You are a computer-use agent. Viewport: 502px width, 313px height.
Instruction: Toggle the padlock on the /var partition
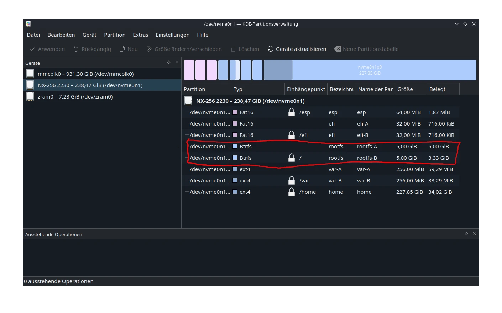click(292, 180)
